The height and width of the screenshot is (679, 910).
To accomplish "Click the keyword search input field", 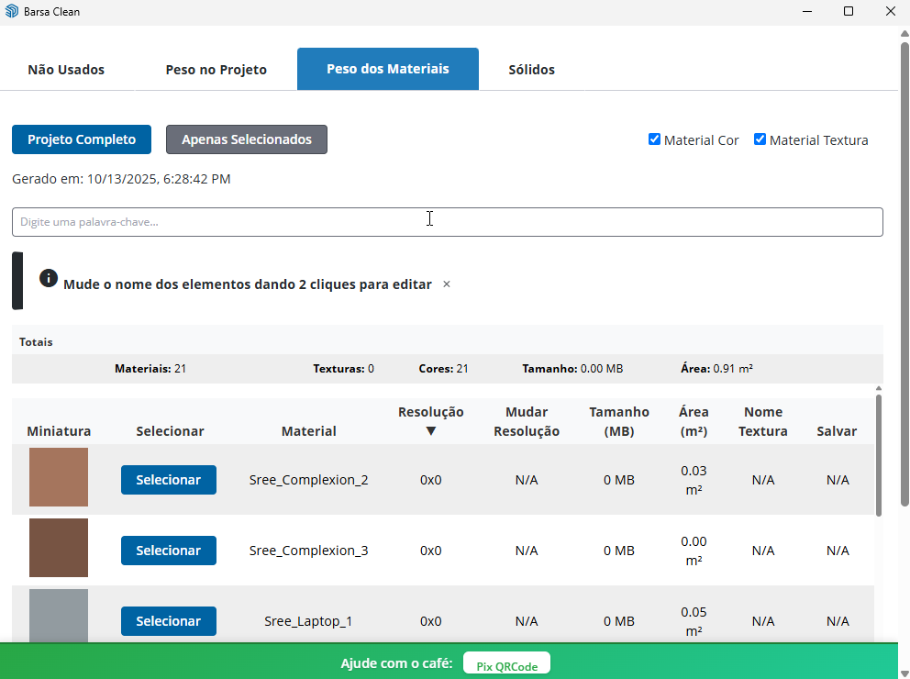I will [447, 222].
